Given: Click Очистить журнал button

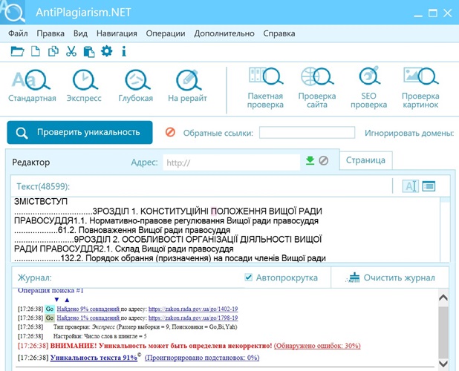Looking at the screenshot, I should [390, 278].
